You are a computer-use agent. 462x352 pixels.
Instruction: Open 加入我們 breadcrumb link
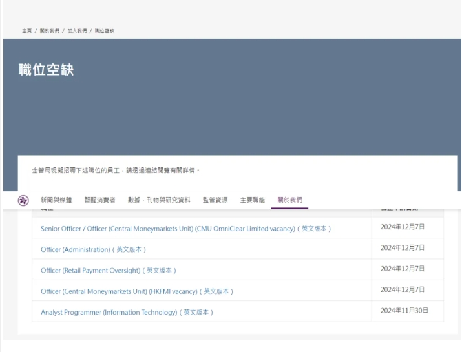pyautogui.click(x=77, y=31)
